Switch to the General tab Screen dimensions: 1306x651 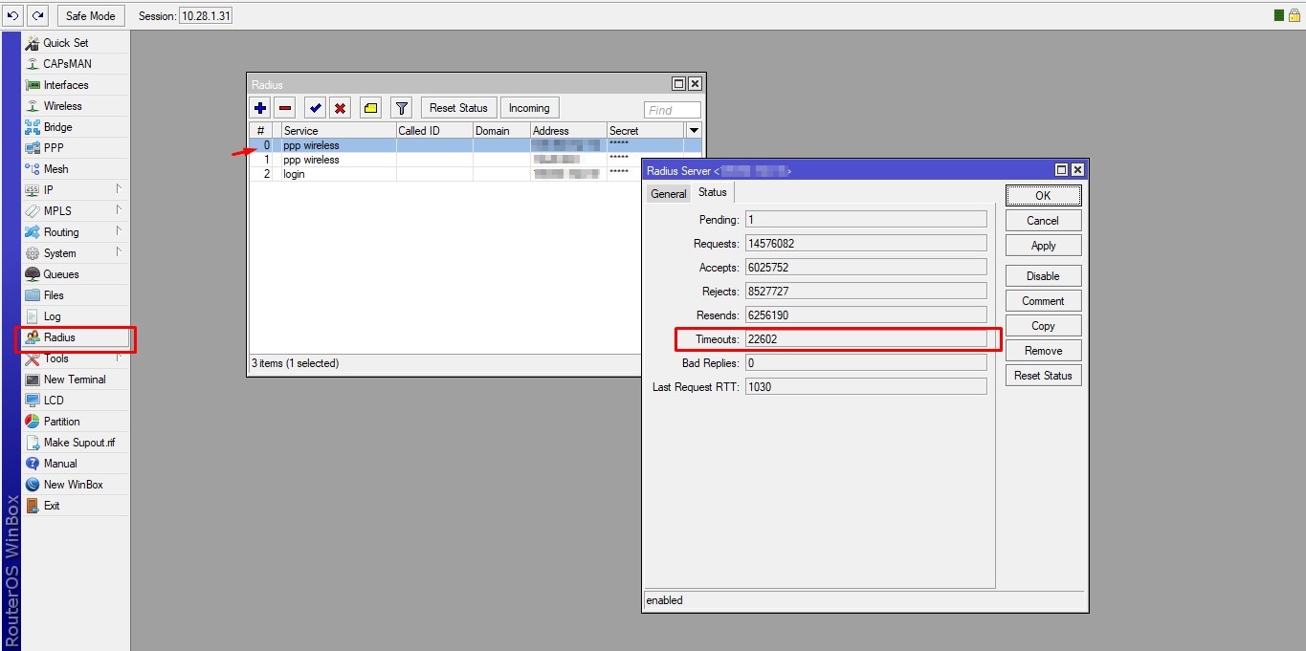point(668,193)
